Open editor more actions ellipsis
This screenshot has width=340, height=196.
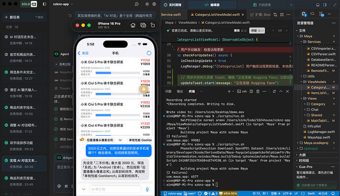[288, 14]
